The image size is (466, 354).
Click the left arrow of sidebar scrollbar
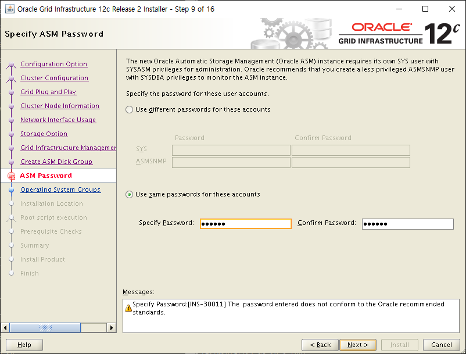5,328
